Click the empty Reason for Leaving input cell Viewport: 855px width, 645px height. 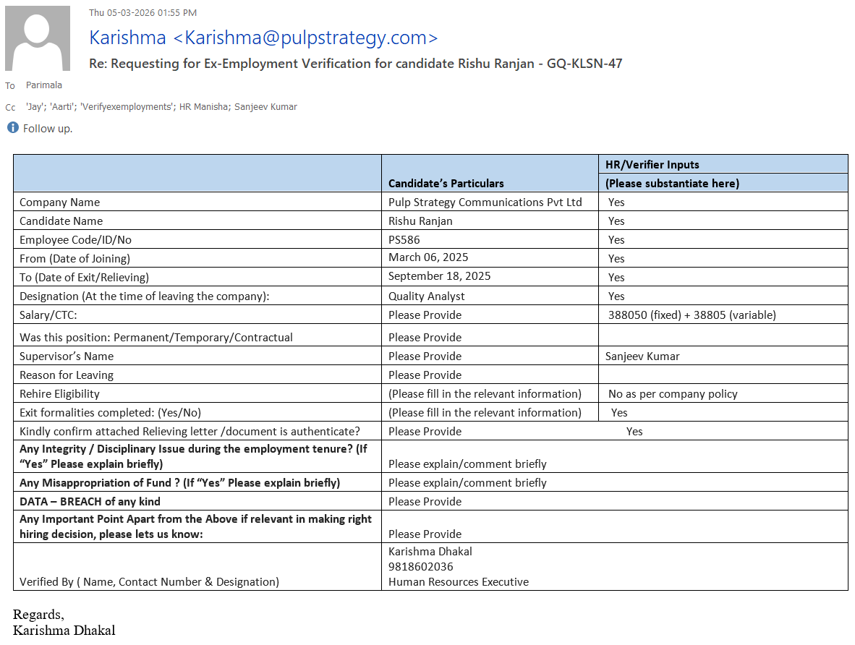click(722, 375)
